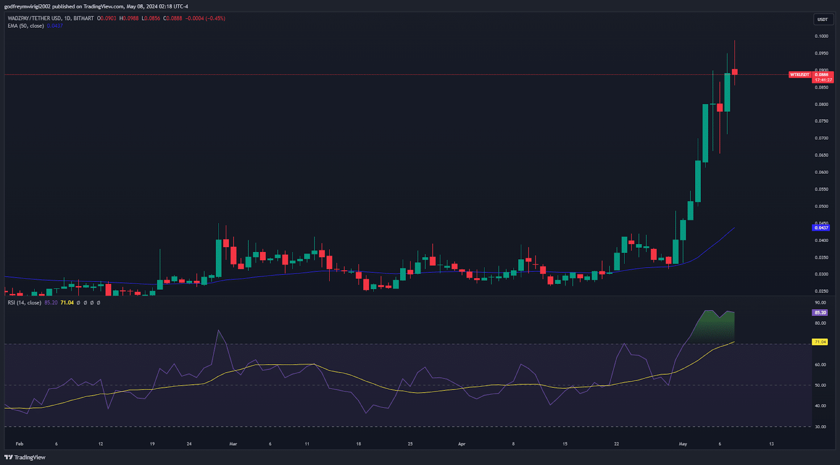
Task: Click the 8 date label on time axis
Action: click(513, 444)
